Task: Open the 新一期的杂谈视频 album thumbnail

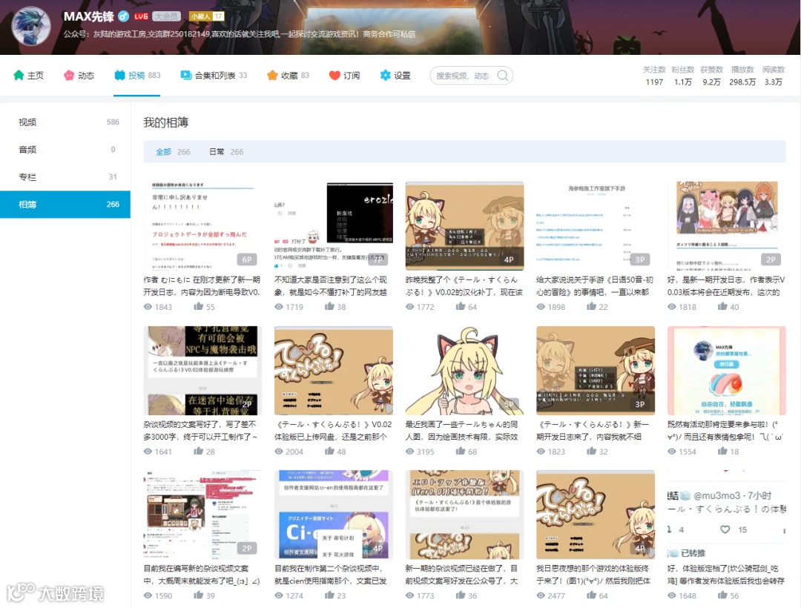Action: click(464, 515)
